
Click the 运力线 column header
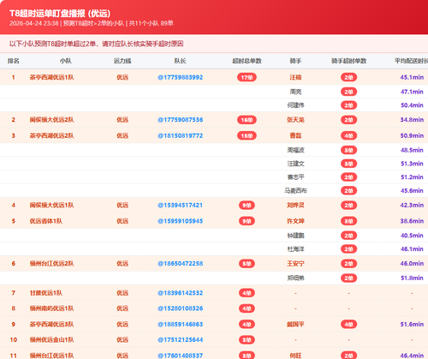[x=122, y=61]
